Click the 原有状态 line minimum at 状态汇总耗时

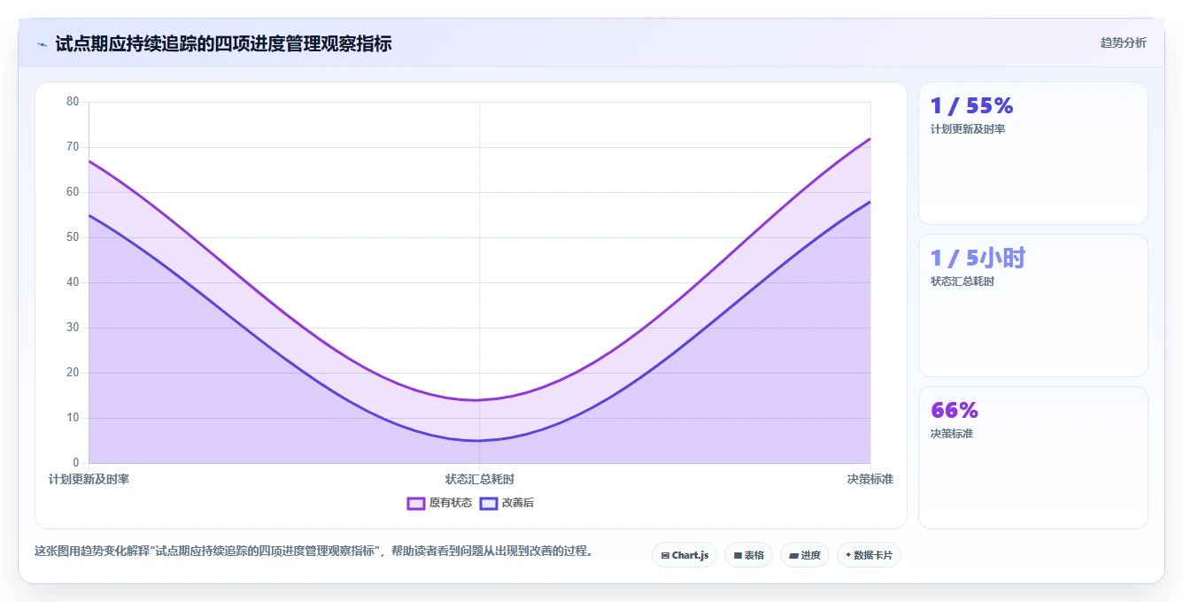click(479, 400)
